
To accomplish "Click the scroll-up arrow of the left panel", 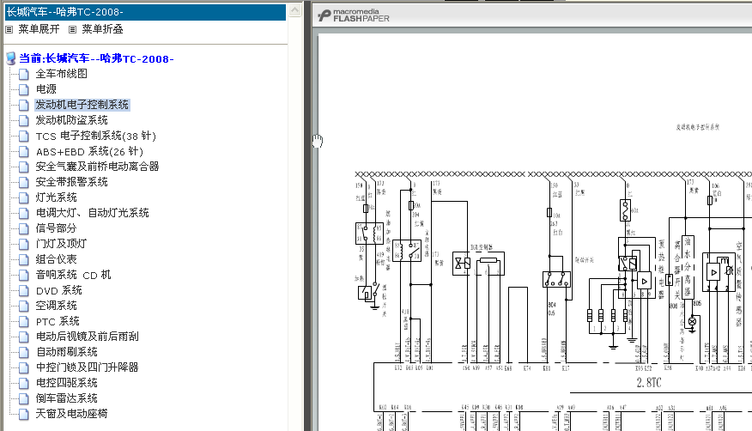I will 295,10.
